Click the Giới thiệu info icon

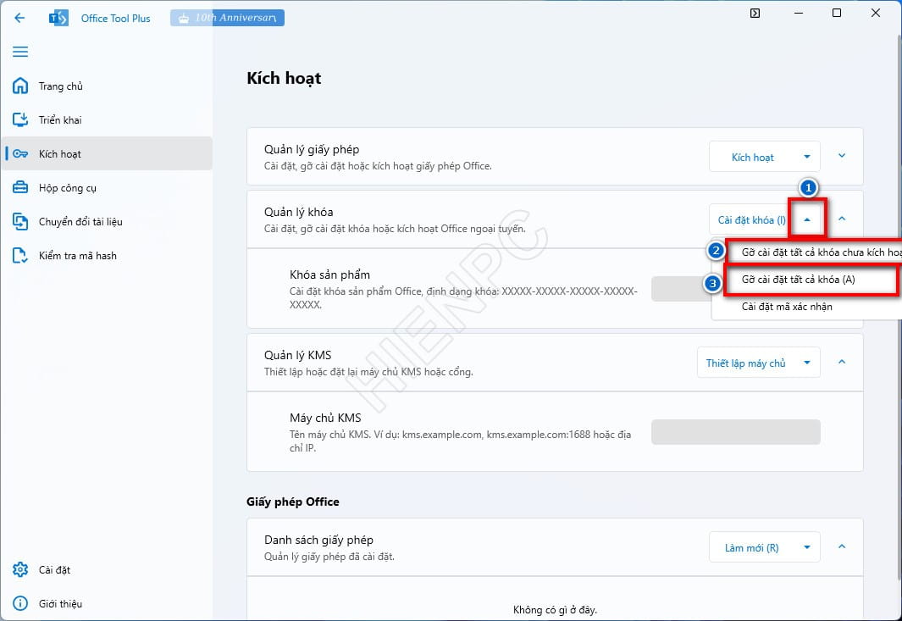(x=20, y=603)
